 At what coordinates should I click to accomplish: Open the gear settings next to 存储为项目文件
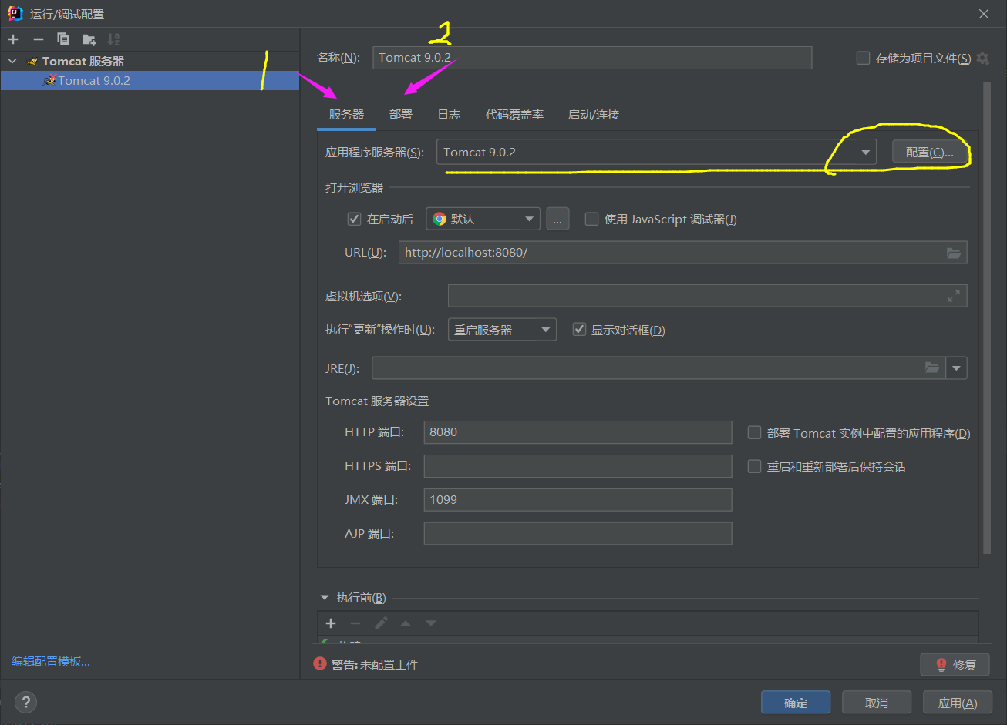click(982, 58)
